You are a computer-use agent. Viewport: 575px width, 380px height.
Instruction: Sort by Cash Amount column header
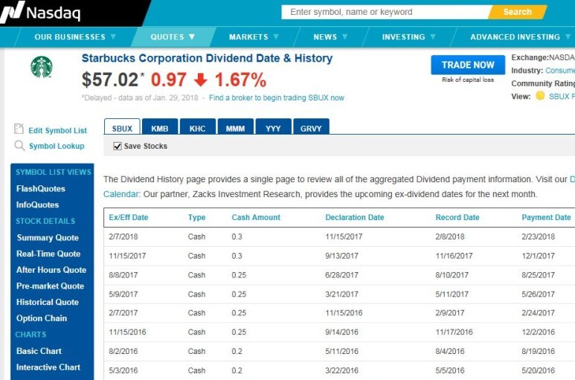point(256,217)
